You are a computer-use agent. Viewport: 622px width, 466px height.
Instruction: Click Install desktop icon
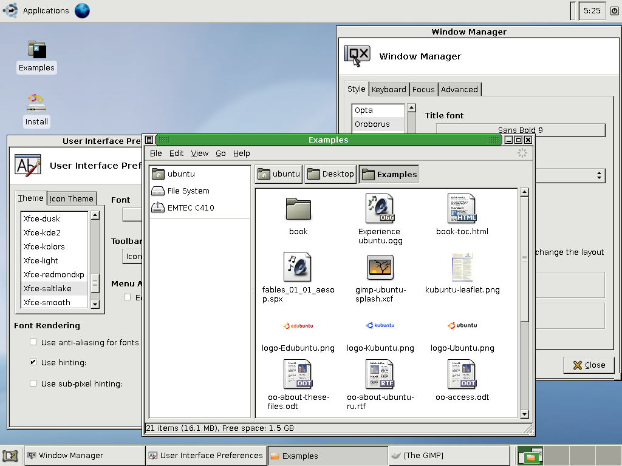pyautogui.click(x=36, y=103)
